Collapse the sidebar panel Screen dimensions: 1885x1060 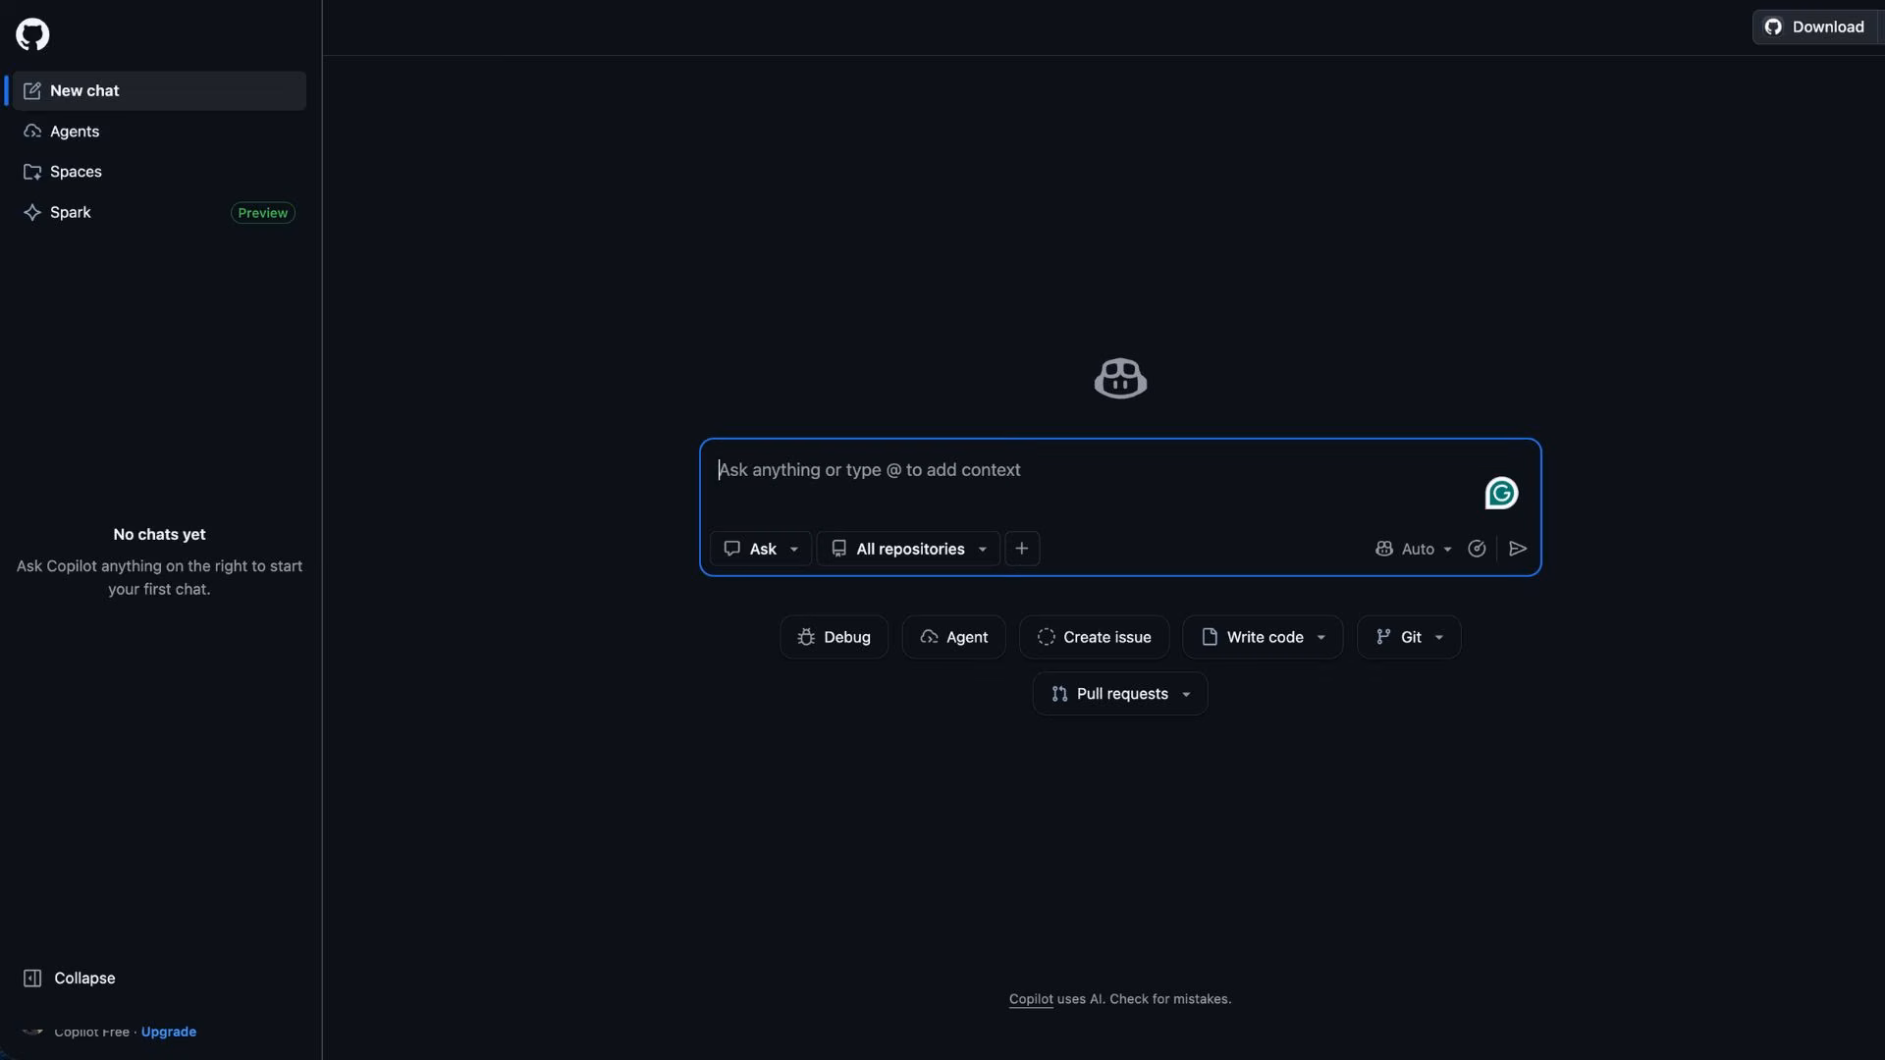click(x=69, y=979)
